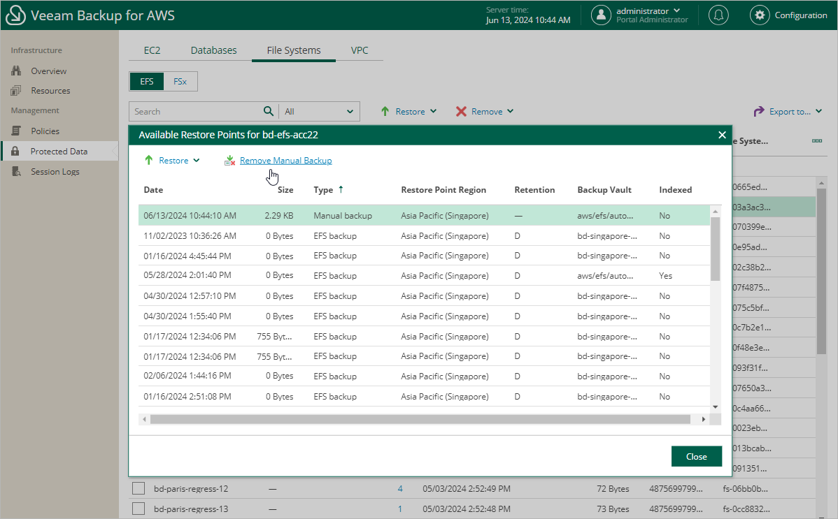Open Resources in the sidebar
The image size is (838, 519).
(50, 91)
